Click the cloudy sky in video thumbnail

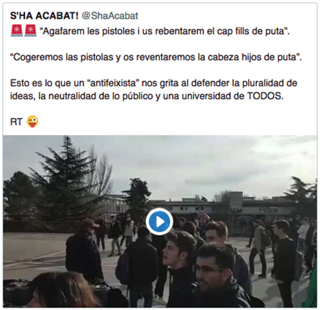(x=192, y=163)
